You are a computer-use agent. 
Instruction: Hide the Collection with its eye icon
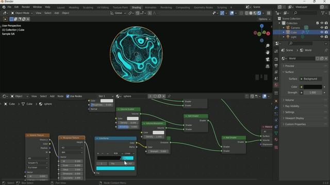(322, 23)
